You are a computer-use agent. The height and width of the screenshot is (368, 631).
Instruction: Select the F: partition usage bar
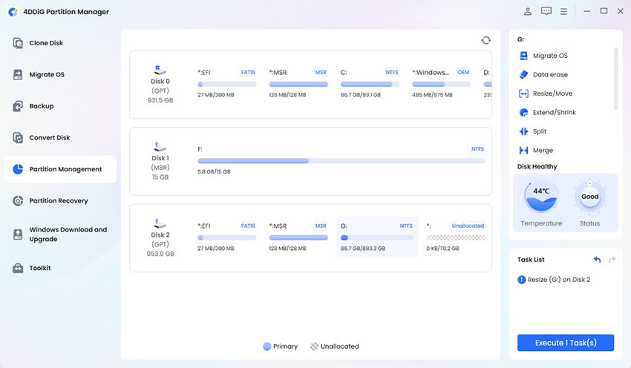pos(341,161)
